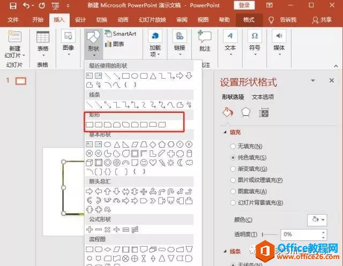The width and height of the screenshot is (343, 266).
Task: Switch to the 幻灯片放映 Slide Show tab
Action: (x=152, y=20)
